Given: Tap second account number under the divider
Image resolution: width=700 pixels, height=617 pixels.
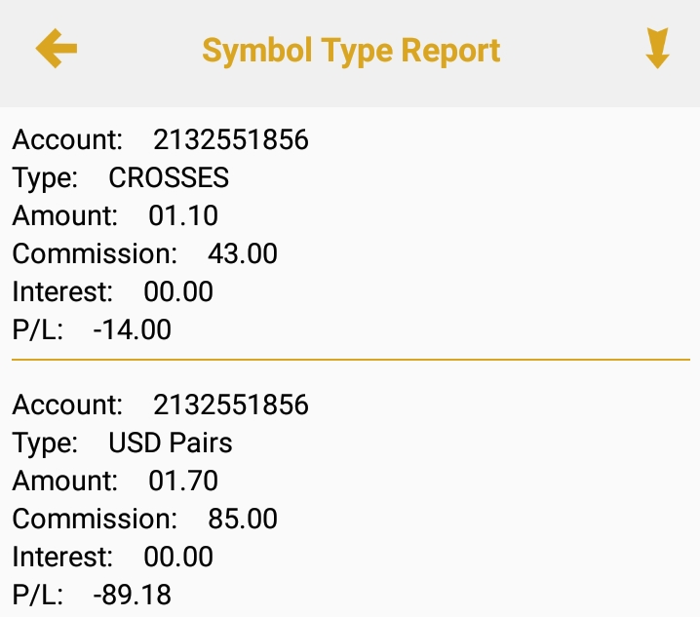Looking at the screenshot, I should click(231, 405).
